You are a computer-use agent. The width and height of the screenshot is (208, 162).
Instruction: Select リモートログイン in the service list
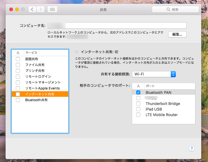pyautogui.click(x=38, y=77)
